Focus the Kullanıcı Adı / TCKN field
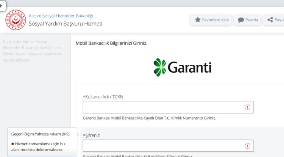The height and width of the screenshot is (157, 284). pos(163,107)
